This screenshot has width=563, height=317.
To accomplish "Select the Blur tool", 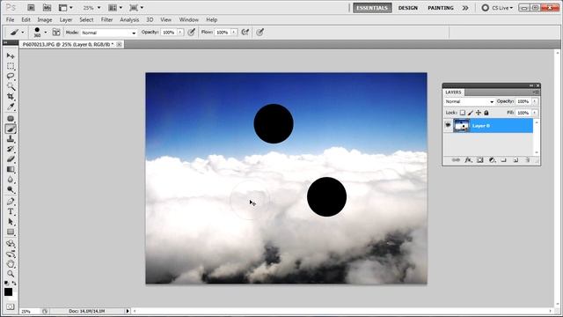I will coord(11,180).
